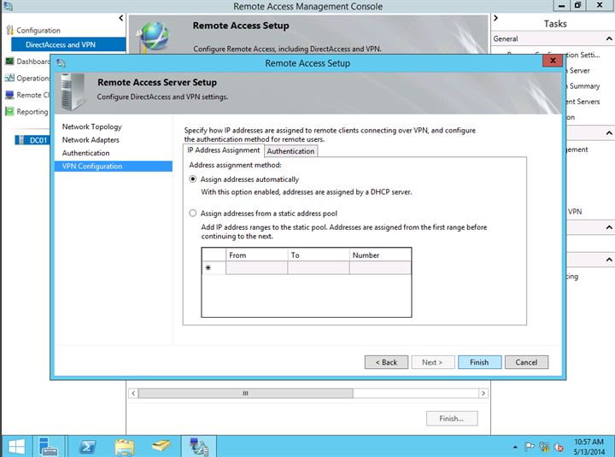Open File Explorer from taskbar
The height and width of the screenshot is (457, 615).
pos(125,447)
